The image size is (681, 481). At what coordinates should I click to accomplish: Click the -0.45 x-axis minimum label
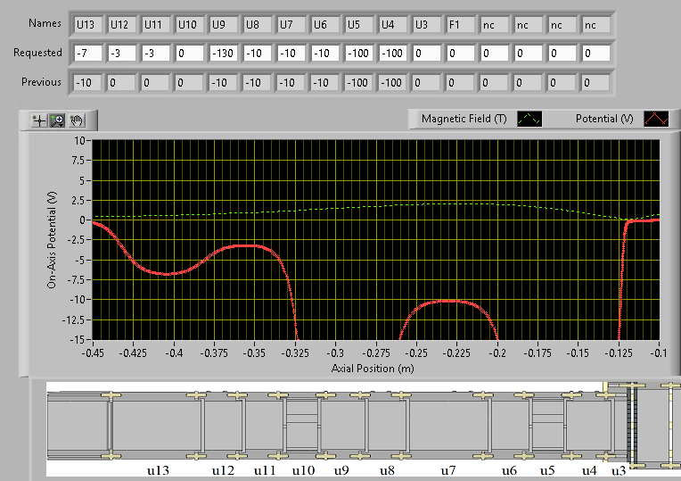[93, 352]
